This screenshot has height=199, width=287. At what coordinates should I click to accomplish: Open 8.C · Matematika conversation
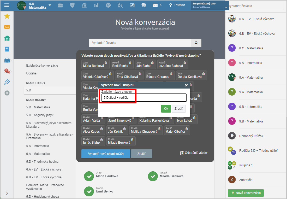pos(255,48)
